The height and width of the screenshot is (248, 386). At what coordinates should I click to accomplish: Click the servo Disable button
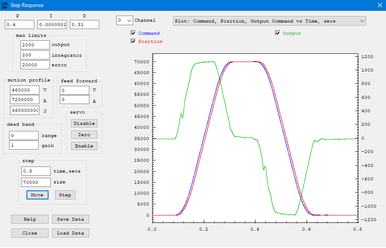pyautogui.click(x=84, y=123)
